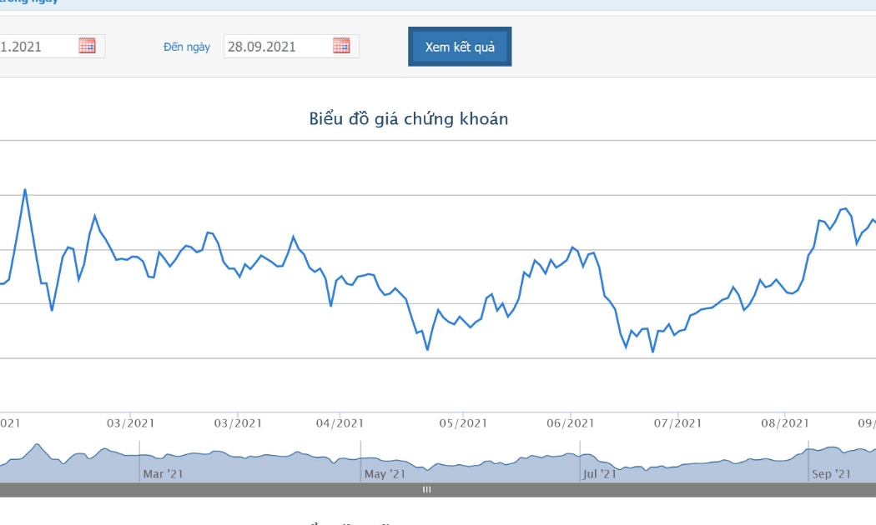Click the price line's lowest dip before 05/2021
The image size is (876, 525).
(x=427, y=349)
